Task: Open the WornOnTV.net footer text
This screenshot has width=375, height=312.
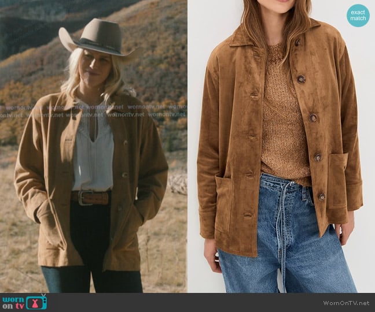Action: pyautogui.click(x=346, y=303)
